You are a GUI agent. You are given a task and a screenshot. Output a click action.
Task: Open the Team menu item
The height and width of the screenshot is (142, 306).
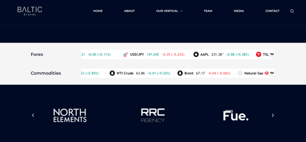click(208, 11)
